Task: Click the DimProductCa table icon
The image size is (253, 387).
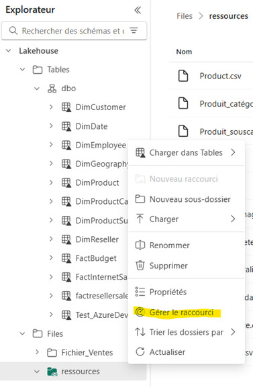Action: (66, 201)
